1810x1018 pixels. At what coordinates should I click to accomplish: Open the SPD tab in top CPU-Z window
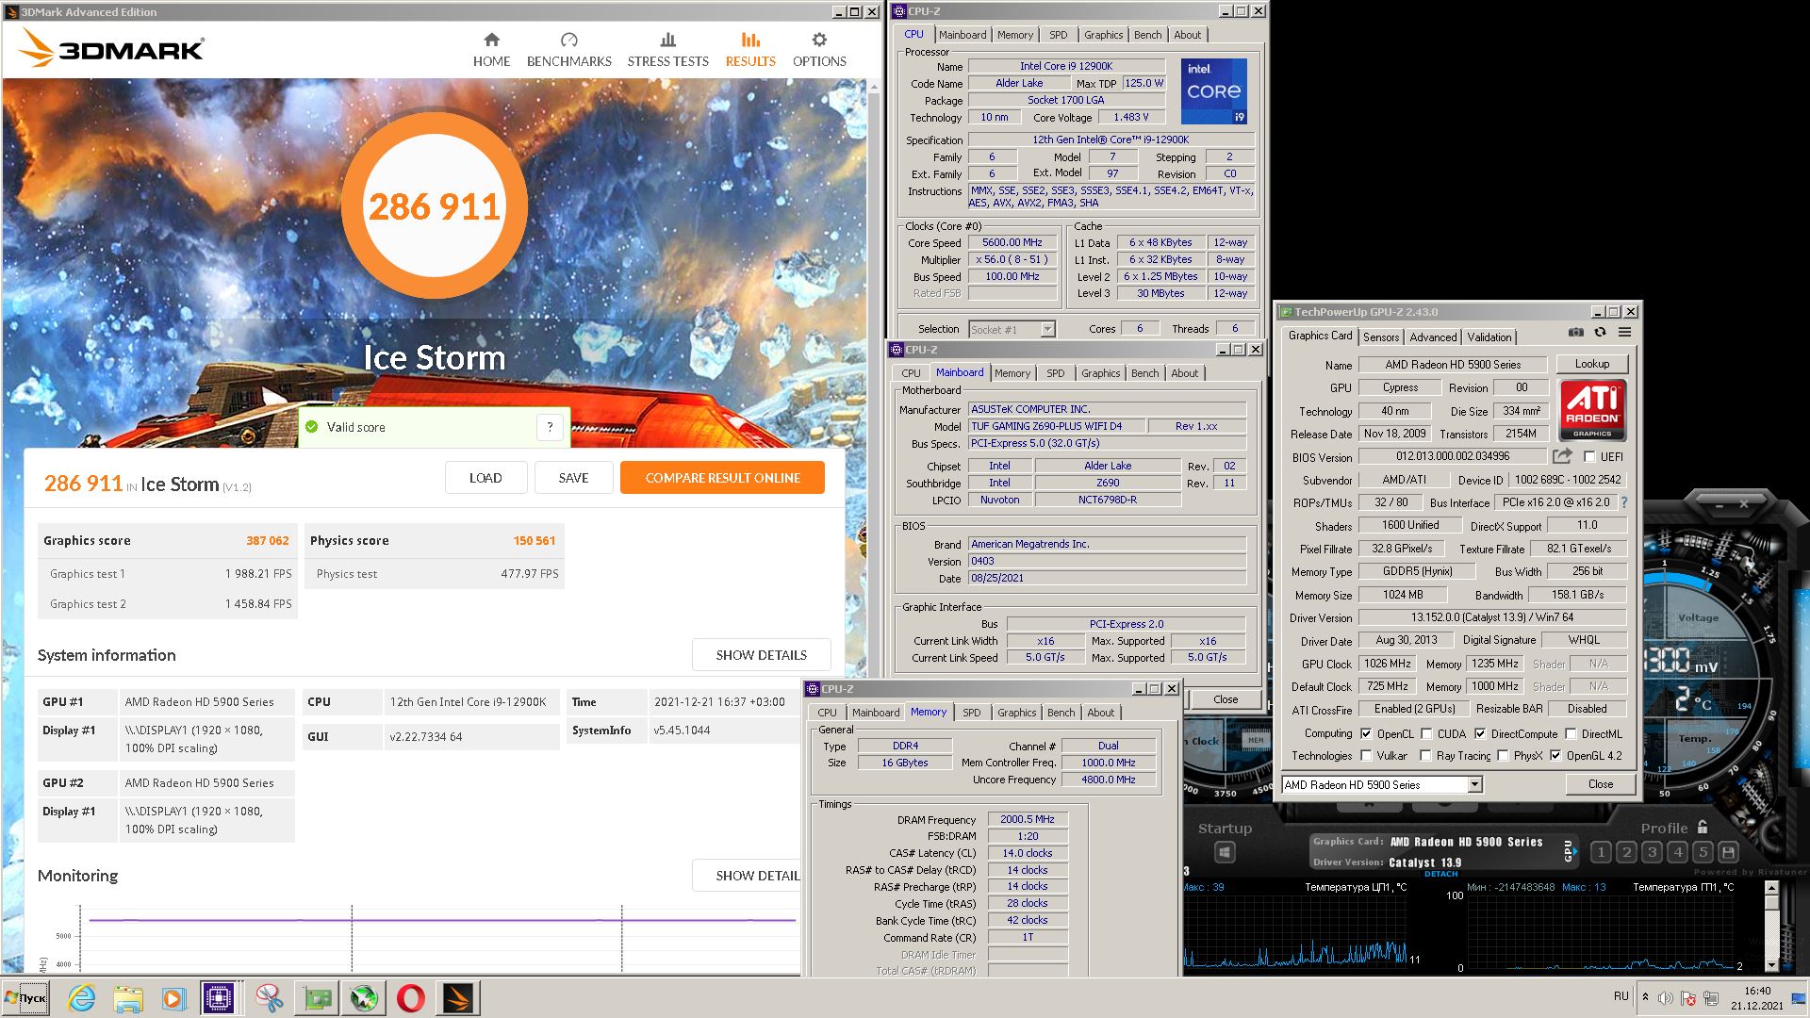(x=1059, y=35)
